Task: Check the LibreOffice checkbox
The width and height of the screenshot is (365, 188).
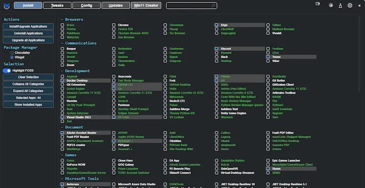Action: coord(165,137)
